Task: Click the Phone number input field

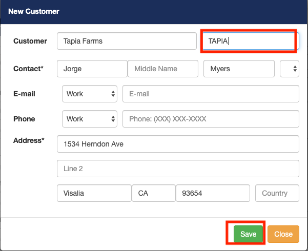Action: point(211,119)
